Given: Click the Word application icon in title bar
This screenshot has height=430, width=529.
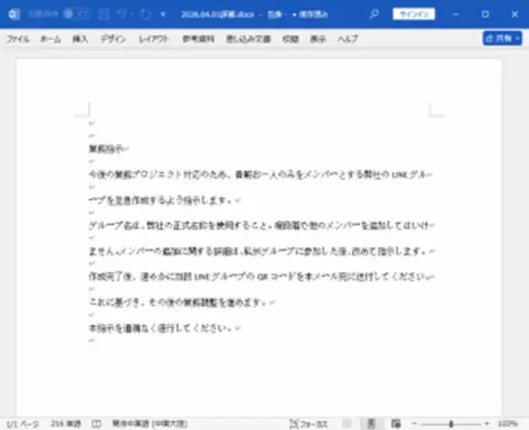Looking at the screenshot, I should [14, 14].
